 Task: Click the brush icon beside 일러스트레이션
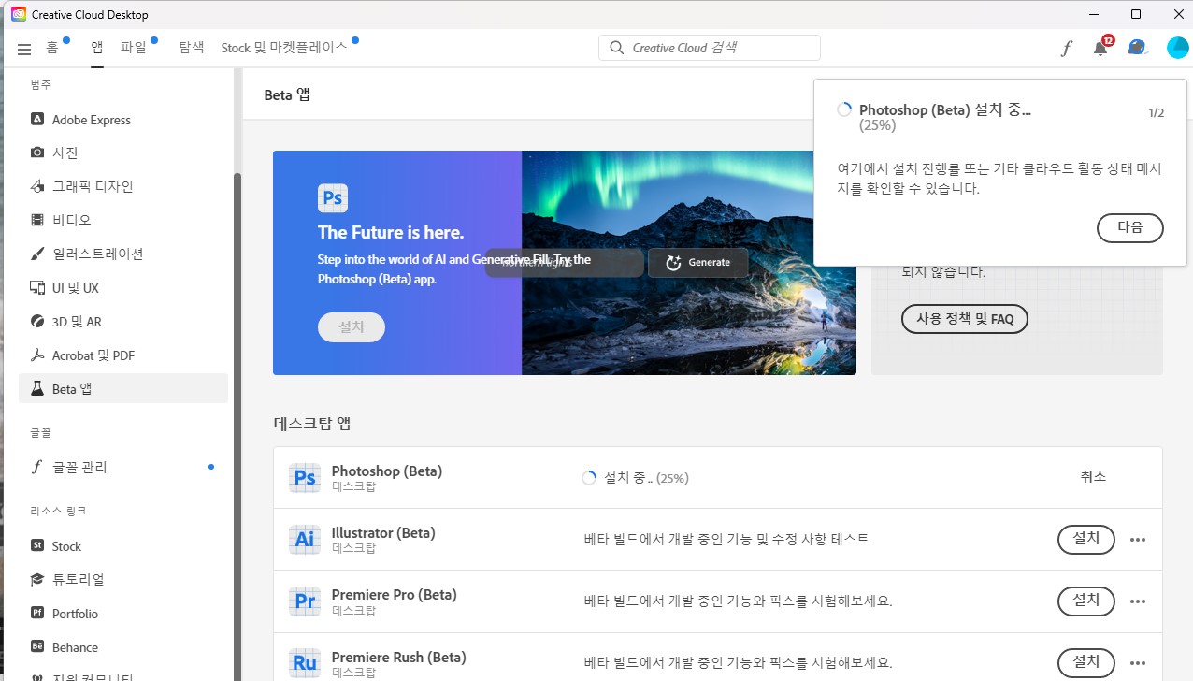pos(37,254)
